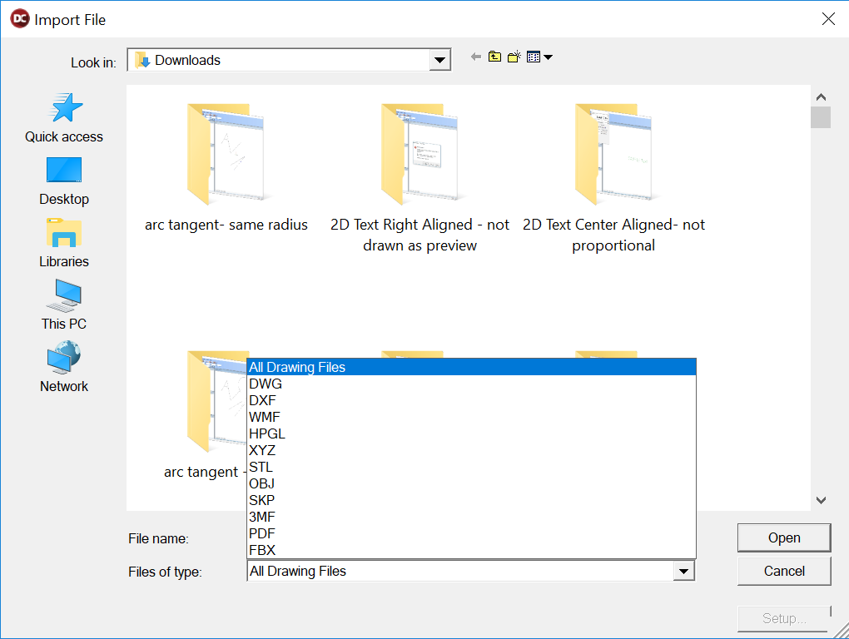
Task: Go to Quick access in sidebar
Action: [64, 117]
